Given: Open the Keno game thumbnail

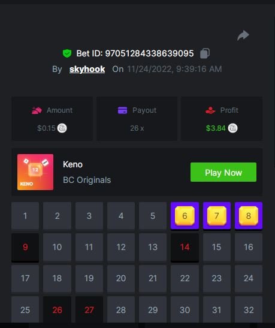Looking at the screenshot, I should pos(35,172).
